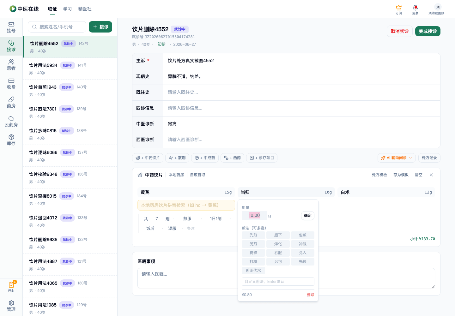Viewport: 455px width, 316px height.
Task: Toggle 另煎 decoction method
Action: (x=253, y=244)
